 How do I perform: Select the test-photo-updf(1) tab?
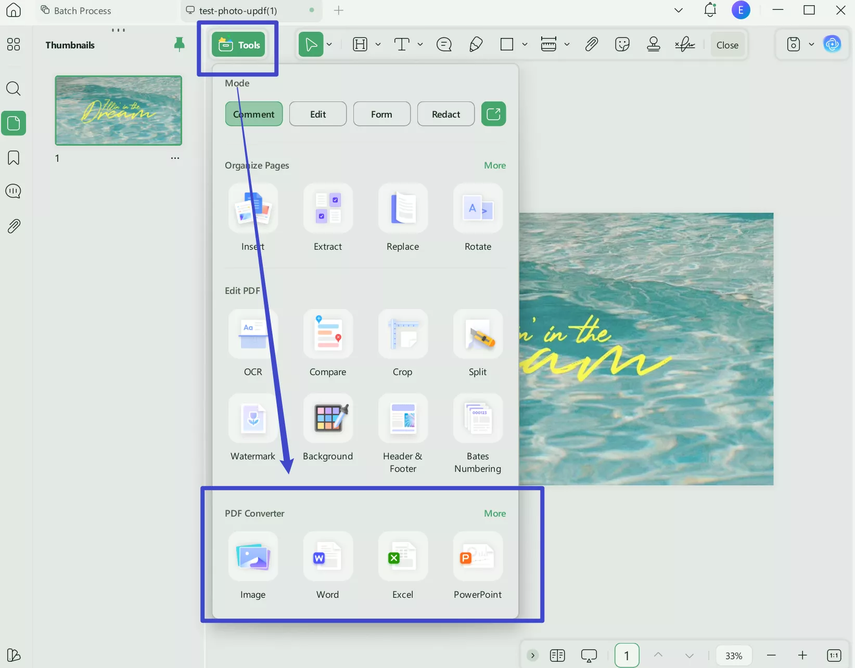(250, 10)
